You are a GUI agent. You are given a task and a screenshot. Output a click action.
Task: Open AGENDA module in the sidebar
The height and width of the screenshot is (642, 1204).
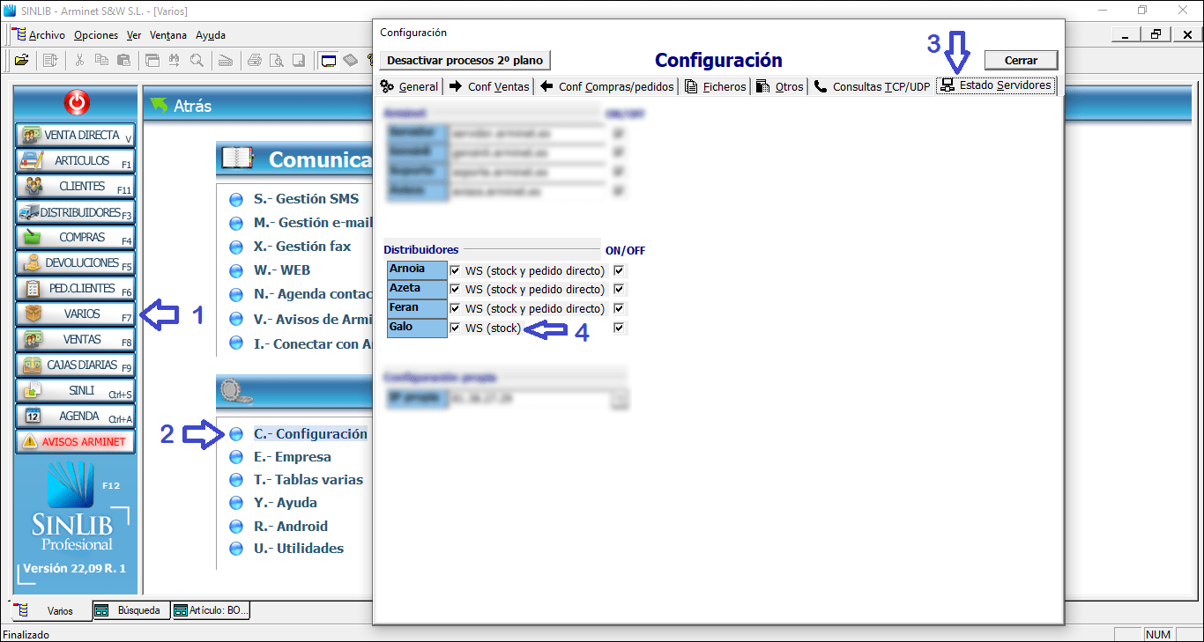point(76,416)
